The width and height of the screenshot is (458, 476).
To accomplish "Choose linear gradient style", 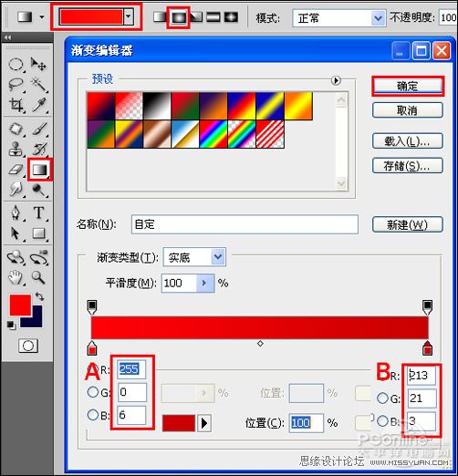I will click(160, 17).
